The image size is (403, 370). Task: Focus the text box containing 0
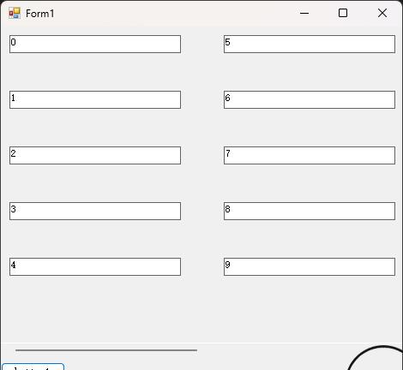pyautogui.click(x=95, y=45)
